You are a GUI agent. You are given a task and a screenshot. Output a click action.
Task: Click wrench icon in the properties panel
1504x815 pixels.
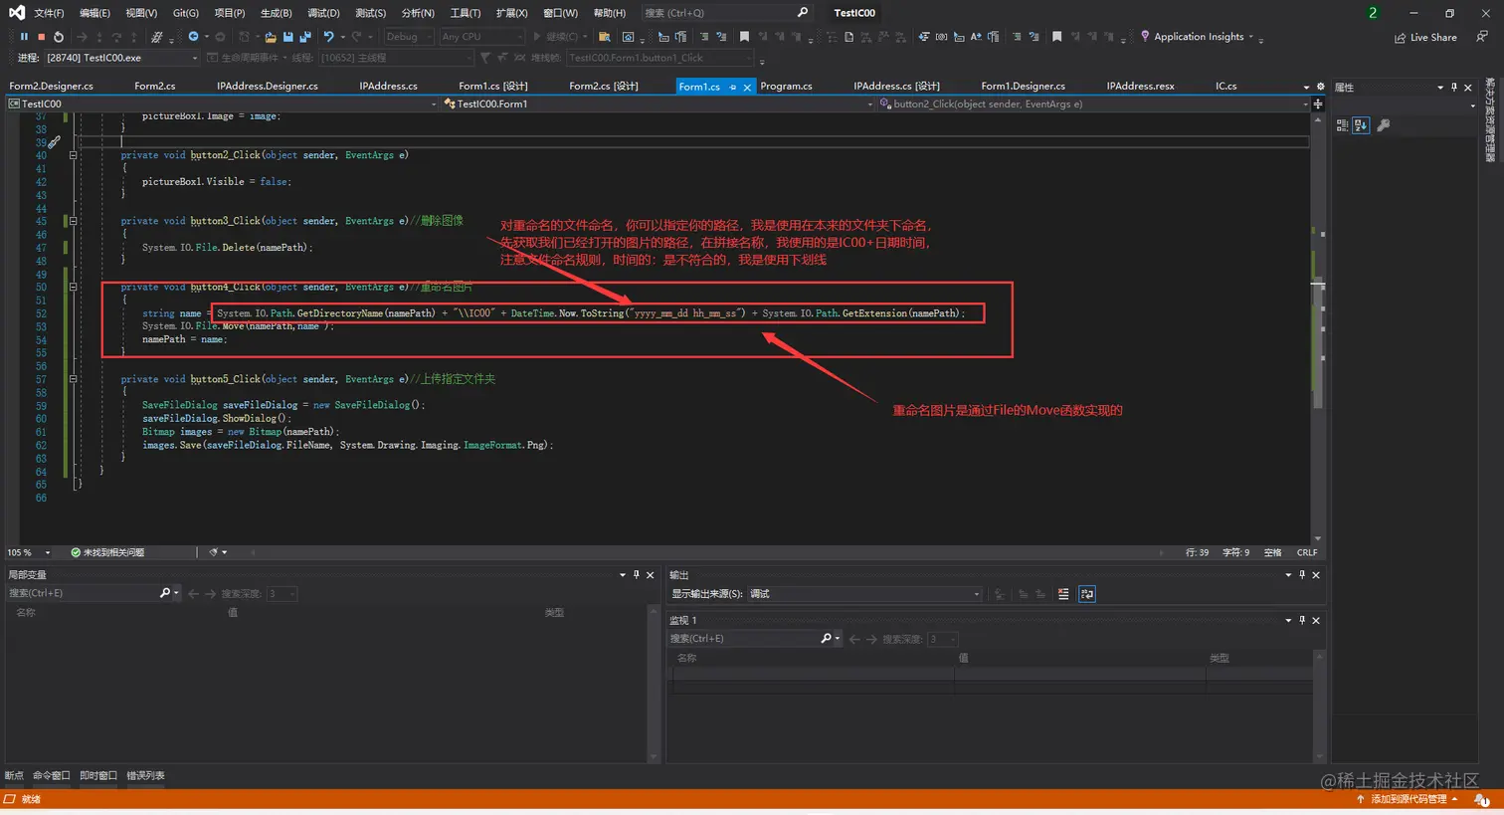tap(1383, 125)
